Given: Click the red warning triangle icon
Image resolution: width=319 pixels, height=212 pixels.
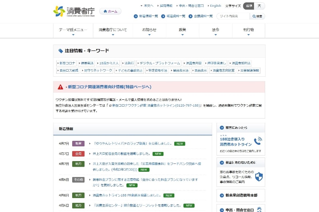Looking at the screenshot, I should click(61, 87).
